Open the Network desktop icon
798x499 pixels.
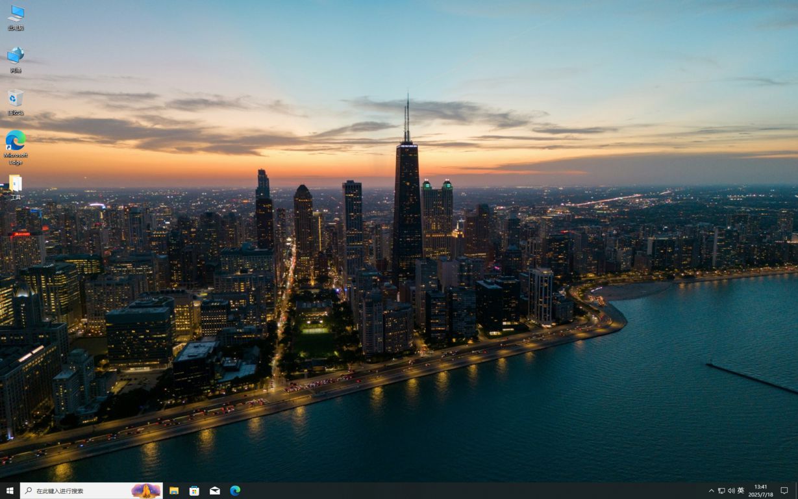[14, 58]
